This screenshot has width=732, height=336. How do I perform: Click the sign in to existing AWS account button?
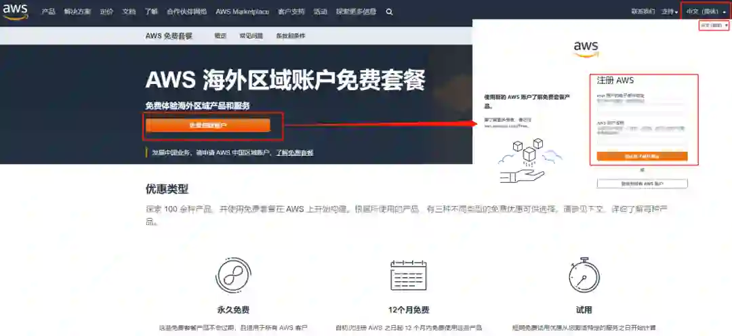pyautogui.click(x=642, y=184)
